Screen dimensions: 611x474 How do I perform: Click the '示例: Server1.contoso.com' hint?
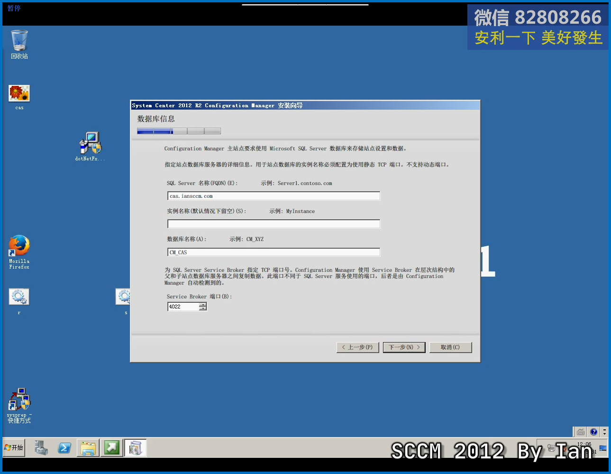[296, 183]
